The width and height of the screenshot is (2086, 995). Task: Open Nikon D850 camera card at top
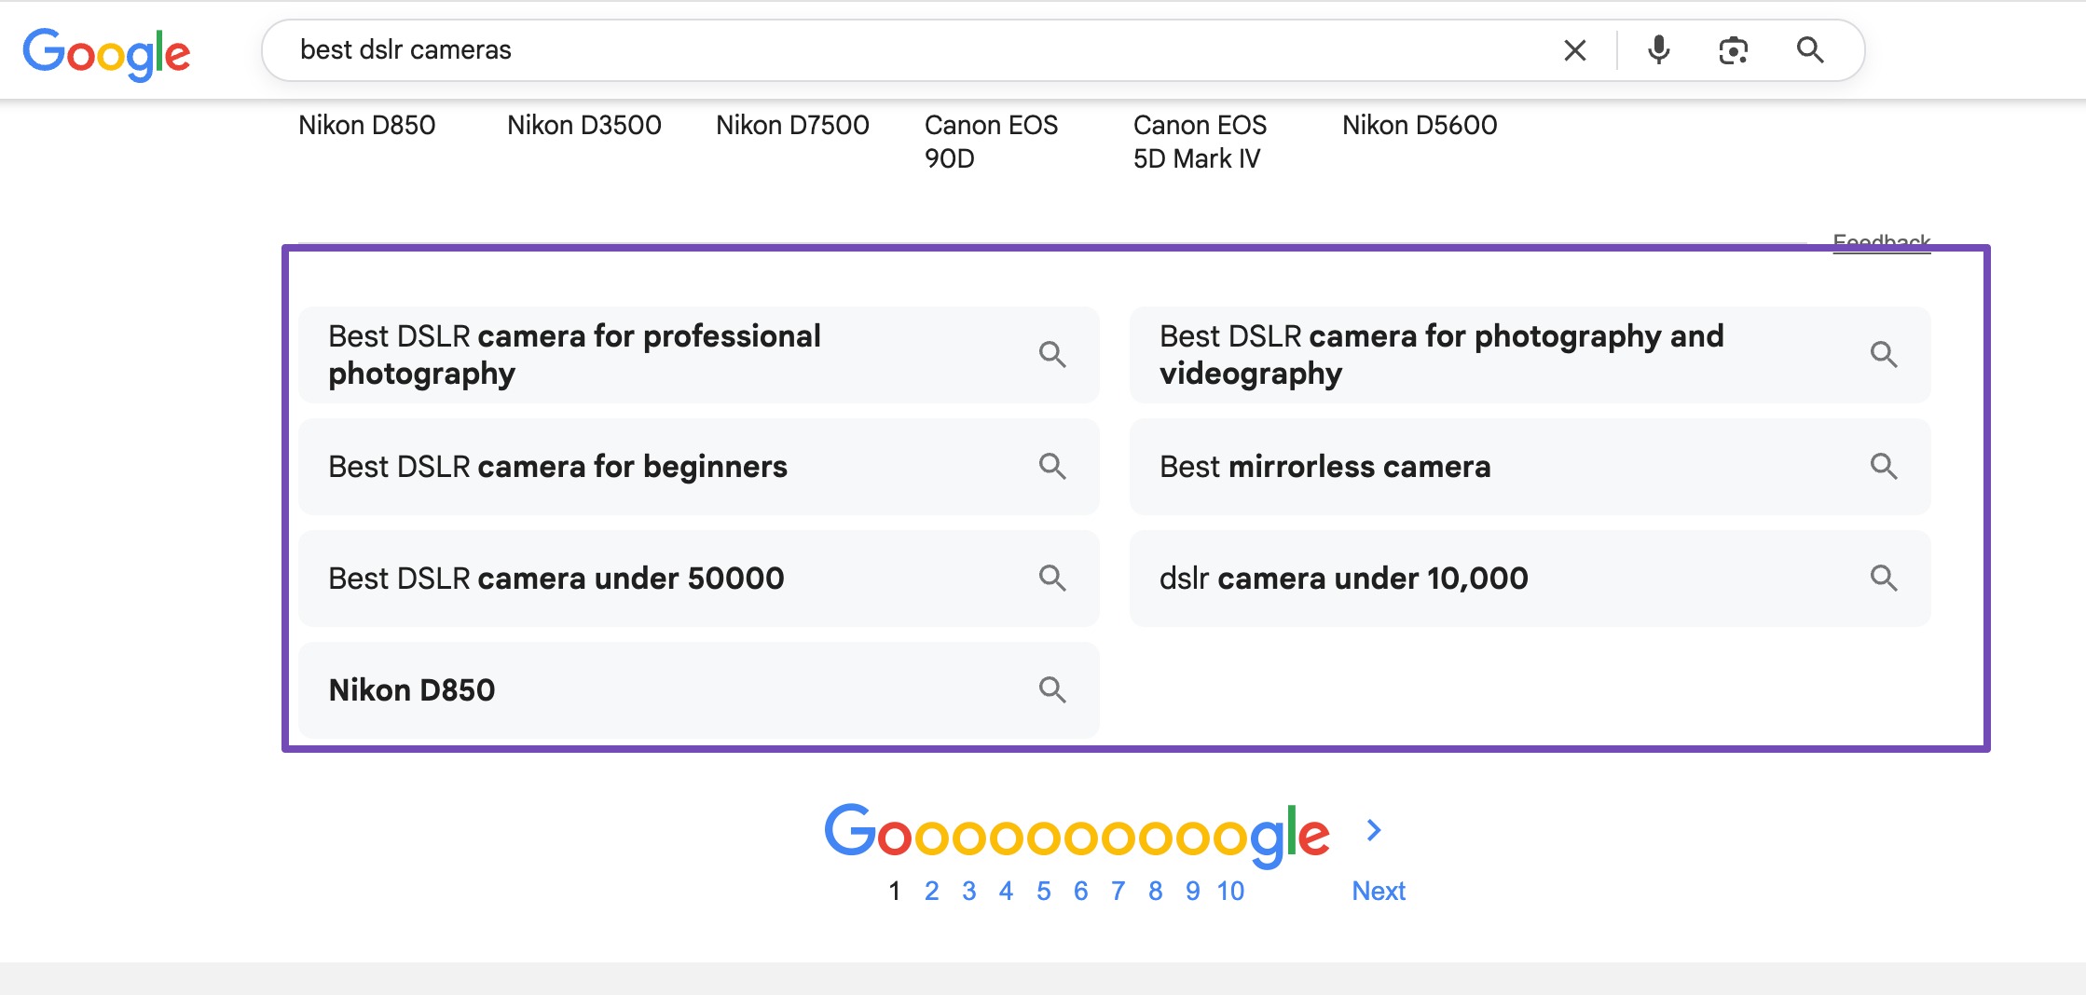coord(367,125)
